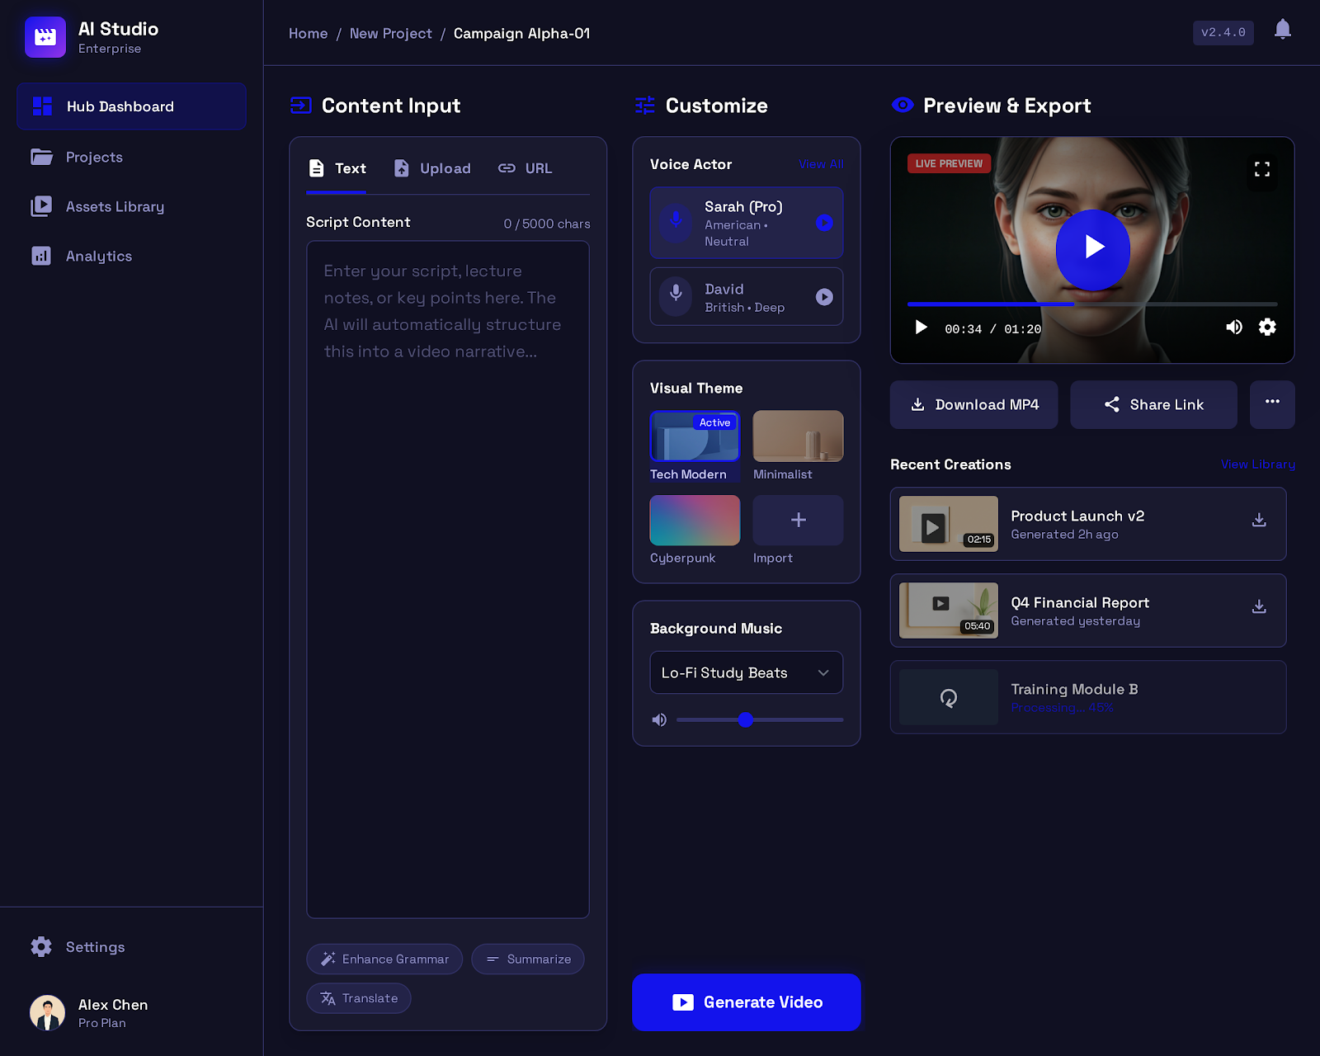Open the notification bell

coord(1283,30)
